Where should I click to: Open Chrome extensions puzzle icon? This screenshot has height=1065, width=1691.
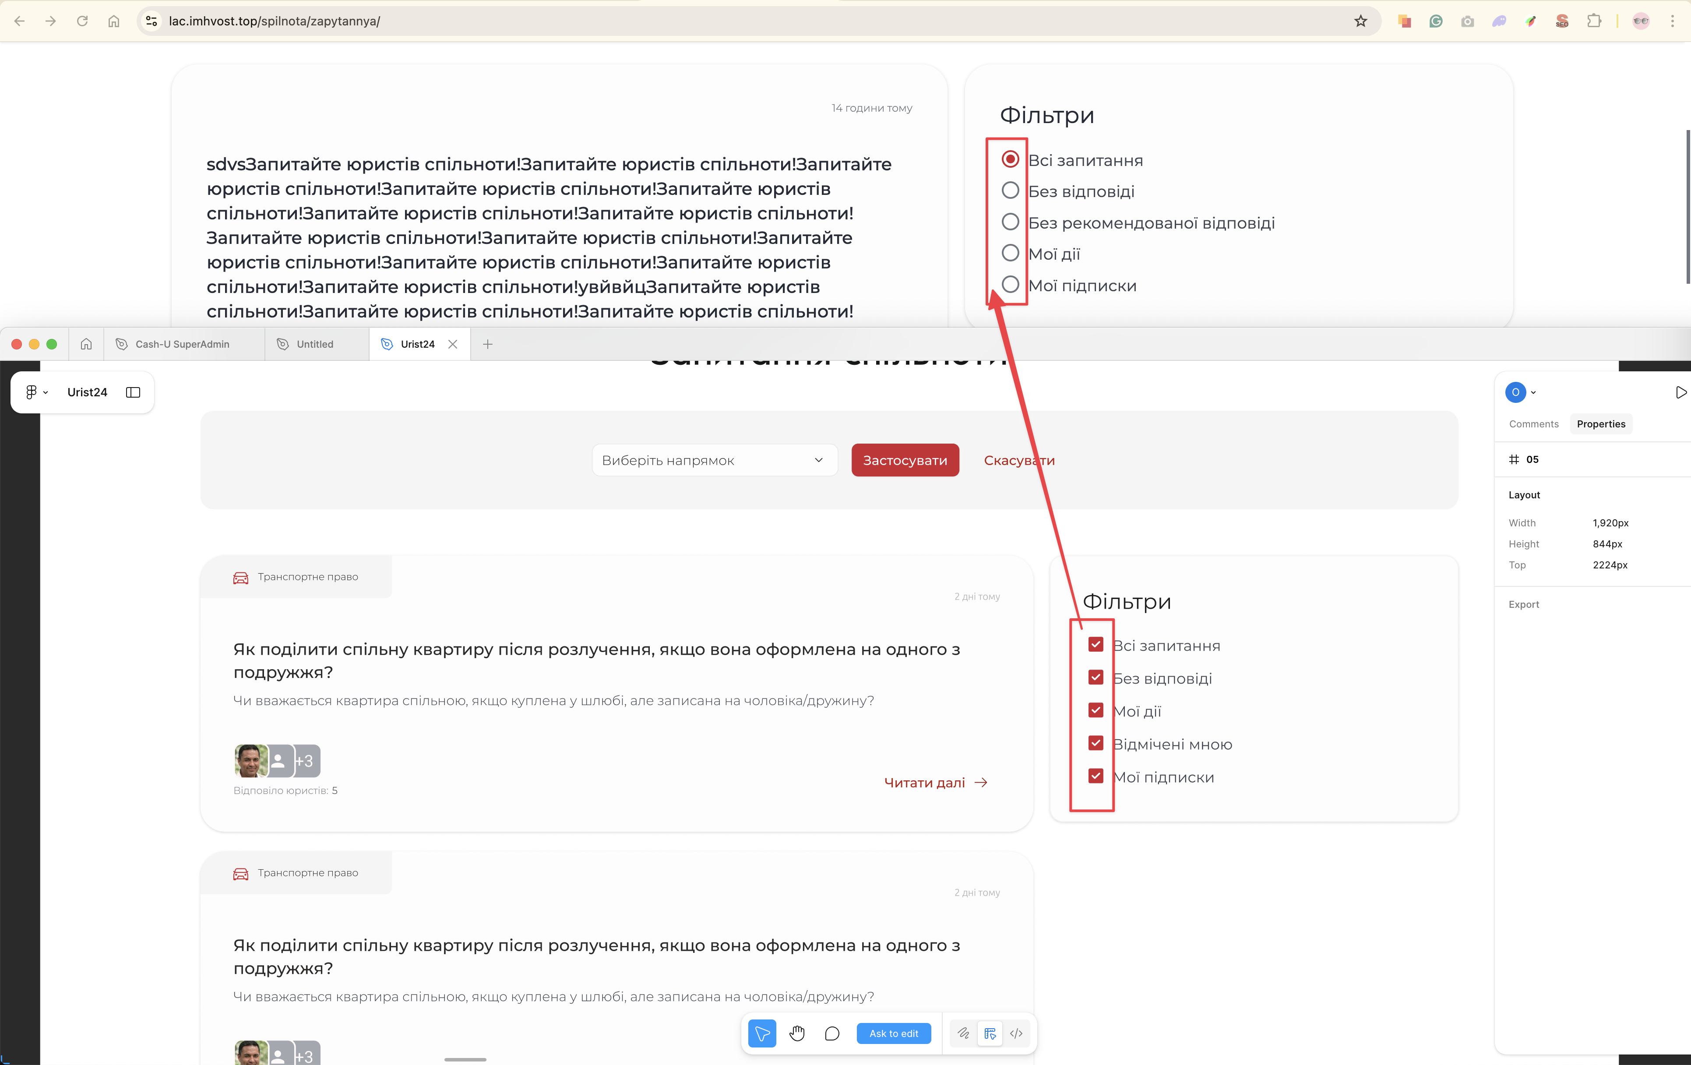1594,21
